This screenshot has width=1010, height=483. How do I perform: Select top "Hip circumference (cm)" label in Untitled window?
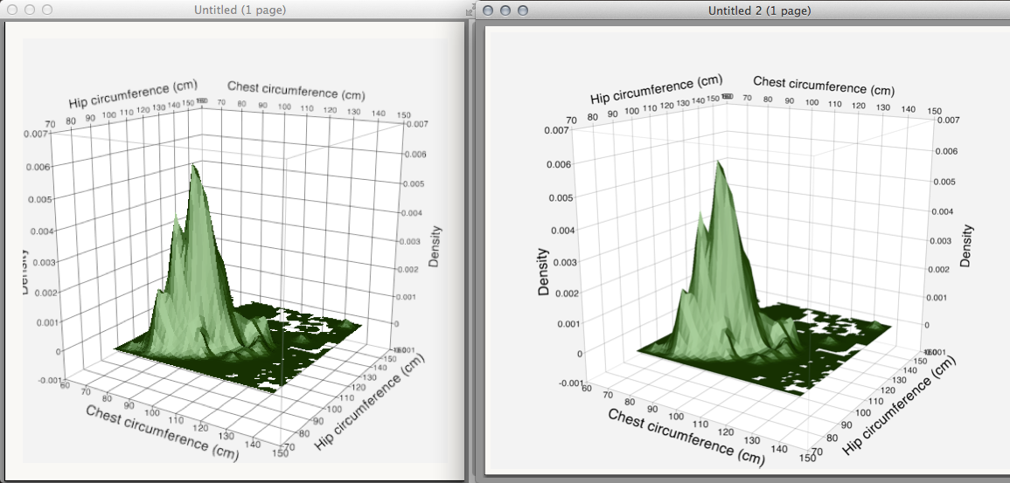coord(133,94)
